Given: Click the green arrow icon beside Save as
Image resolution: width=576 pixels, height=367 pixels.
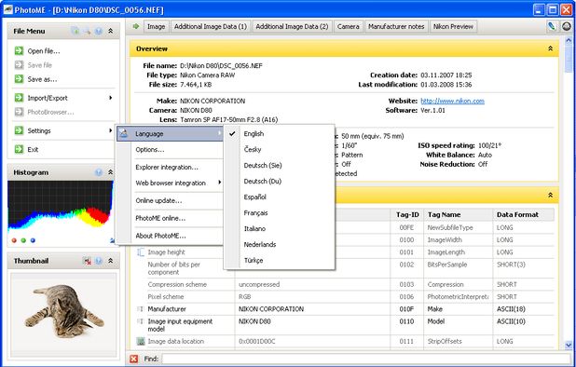Looking at the screenshot, I should [x=19, y=79].
